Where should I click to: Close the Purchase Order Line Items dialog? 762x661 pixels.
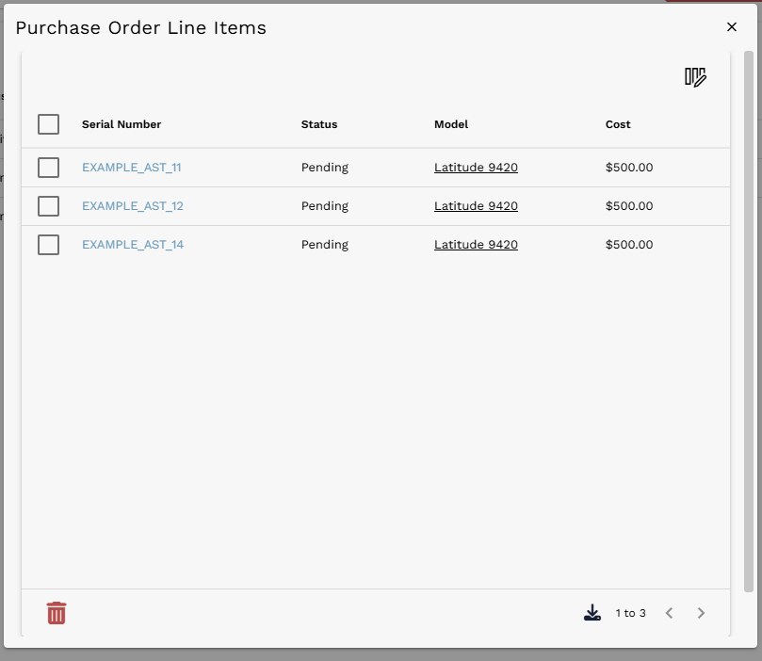point(732,27)
